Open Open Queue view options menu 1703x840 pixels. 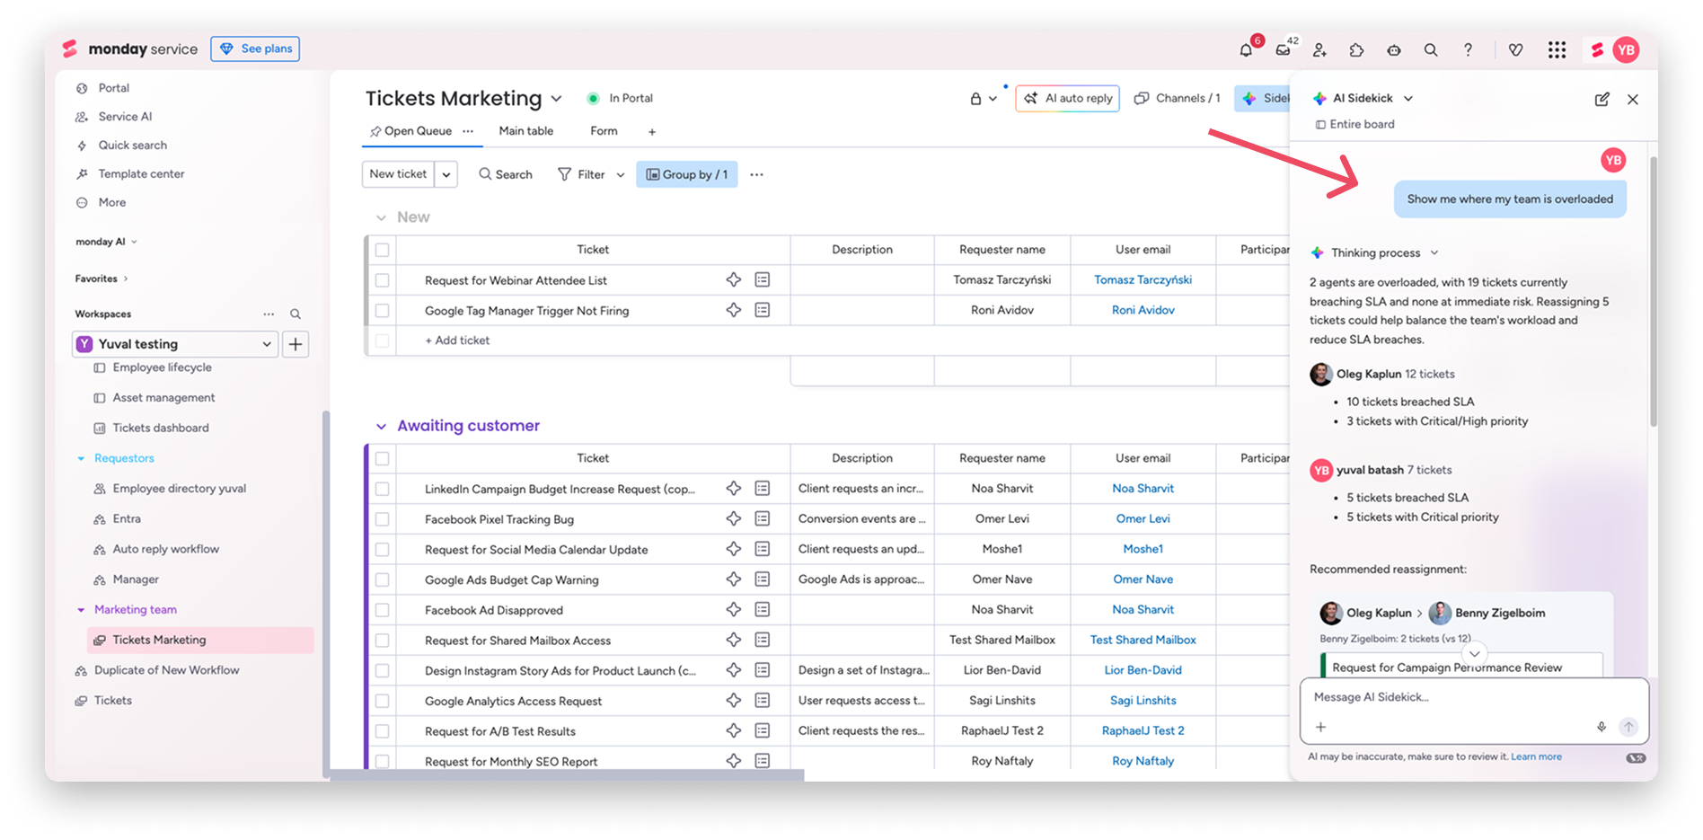pos(468,131)
